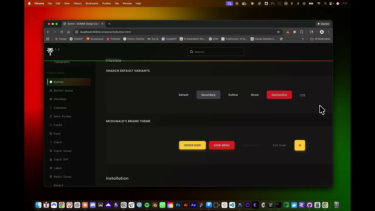The image size is (375, 211).
Task: Click the red Destructive button
Action: click(x=279, y=95)
